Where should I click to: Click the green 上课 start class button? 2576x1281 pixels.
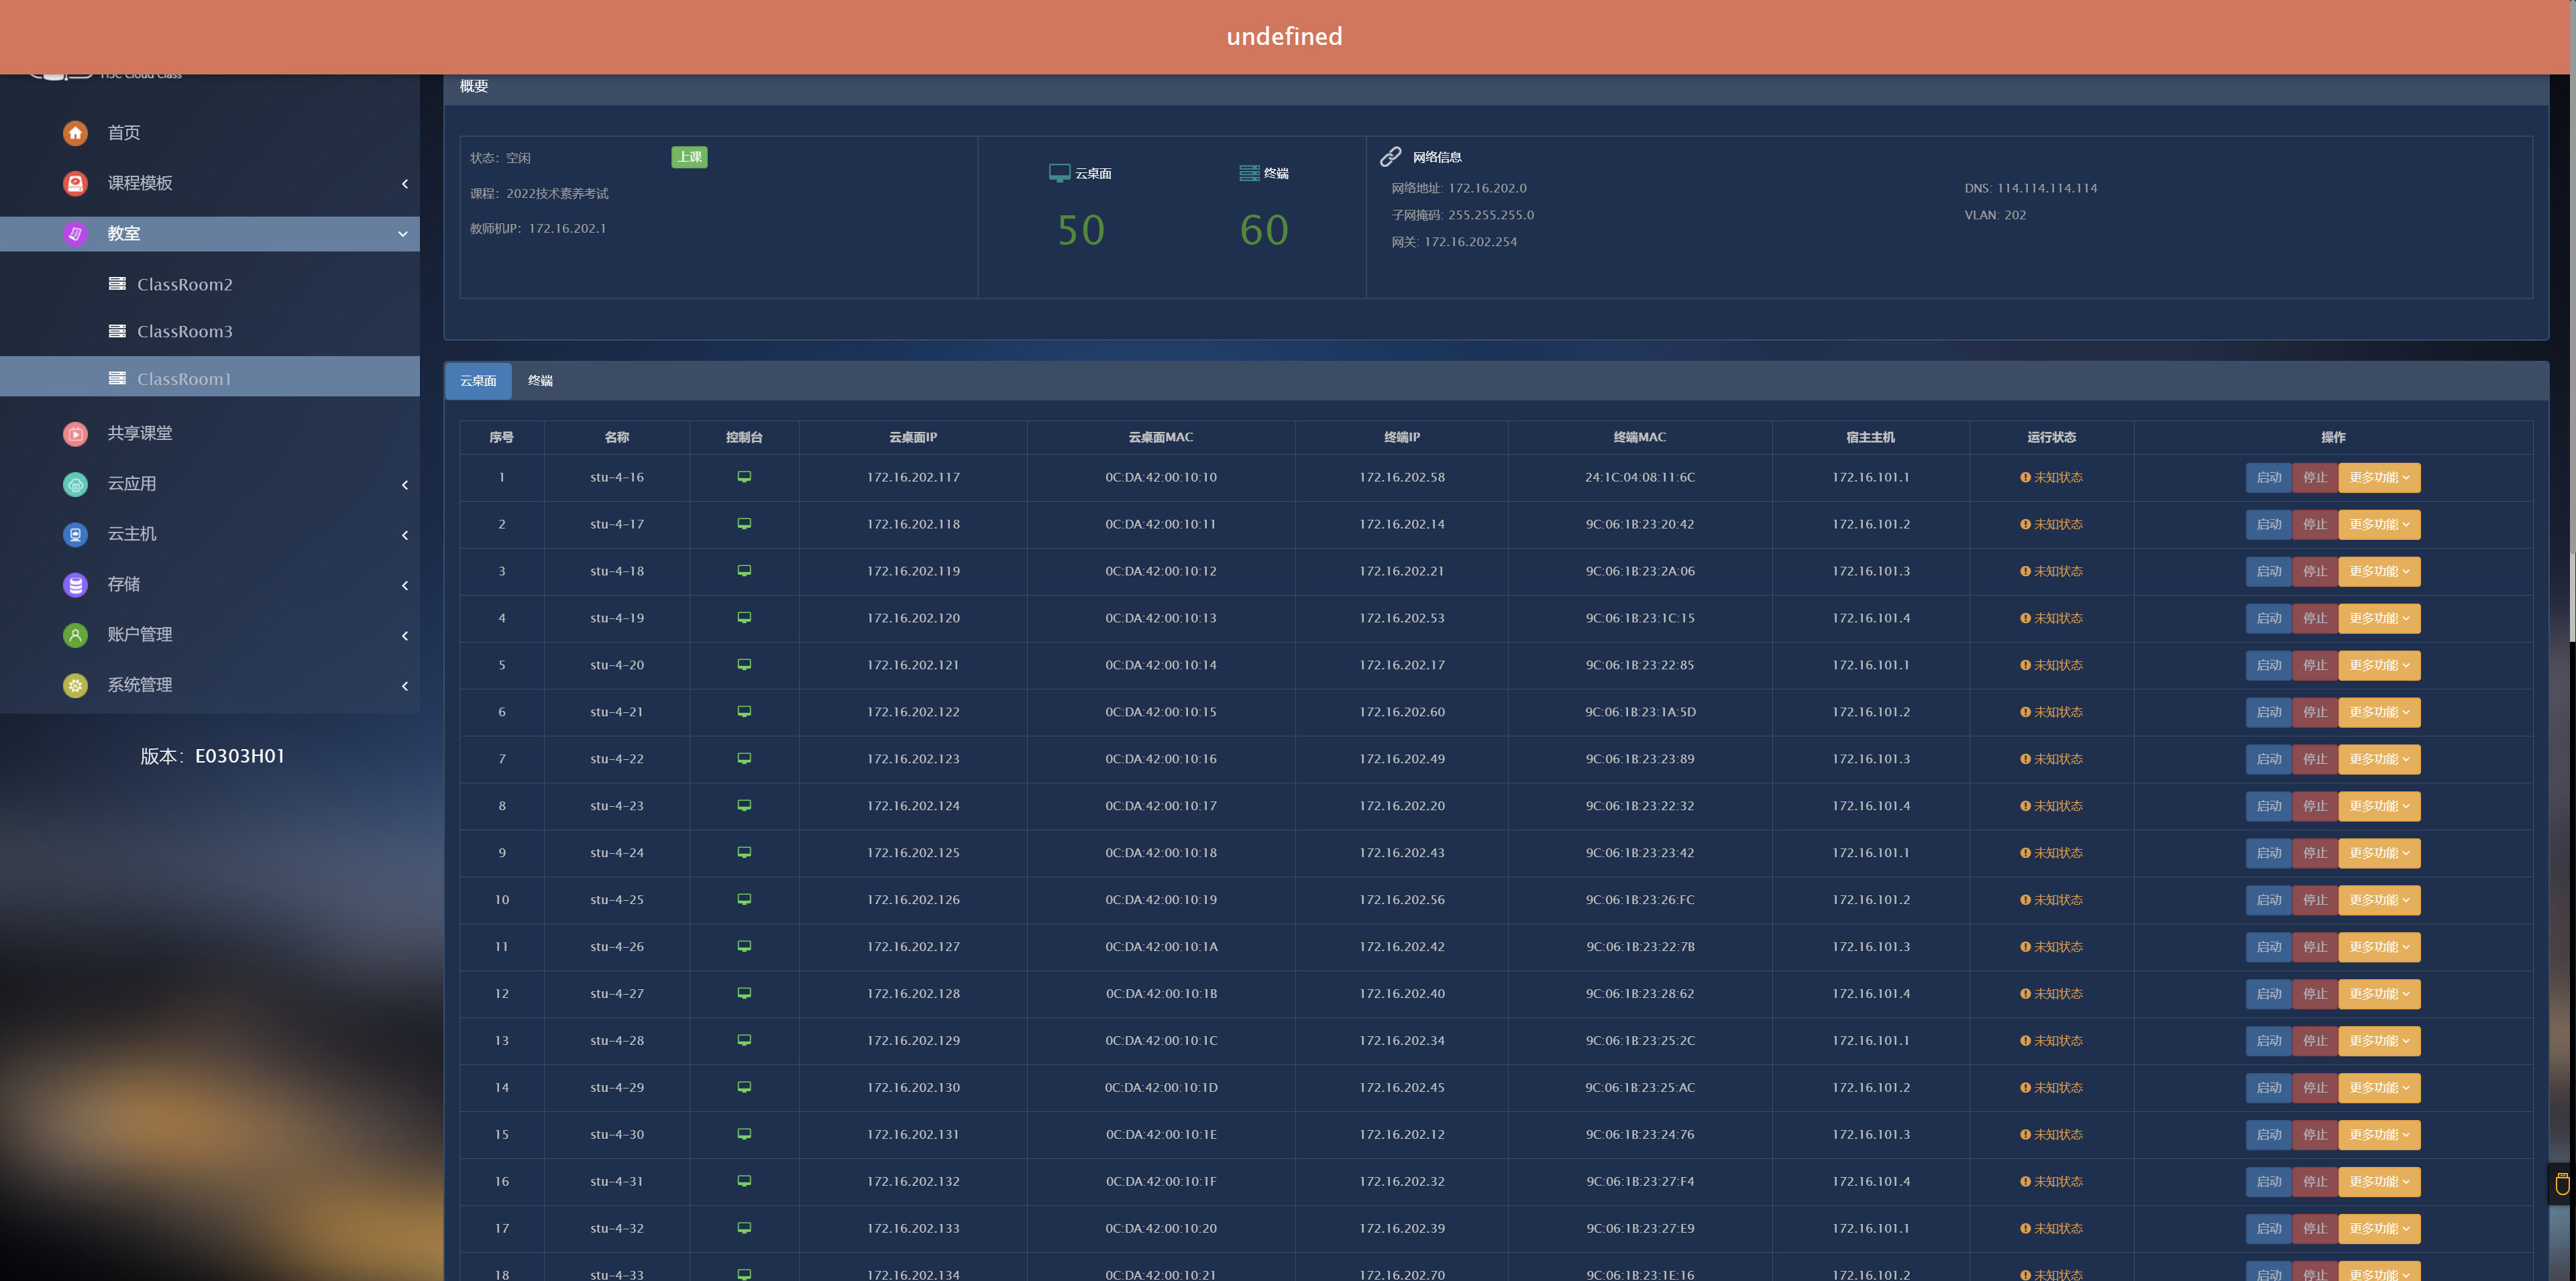tap(689, 157)
